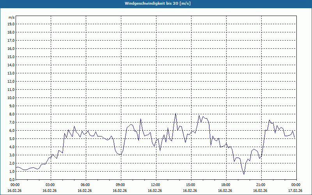This screenshot has height=195, width=312.
Task: Click the 17.02.26 date label
Action: [296, 191]
